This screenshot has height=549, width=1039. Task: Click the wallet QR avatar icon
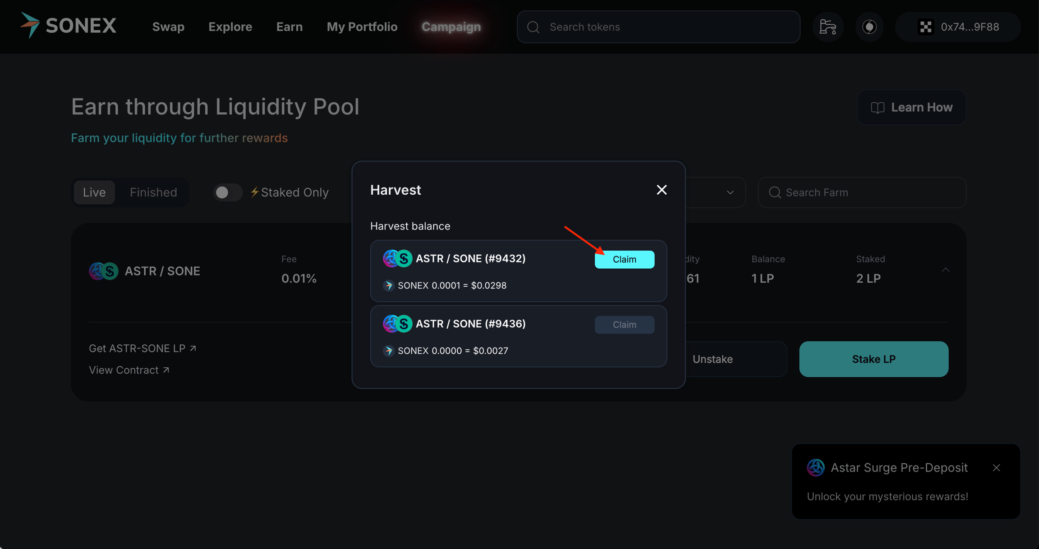coord(925,27)
